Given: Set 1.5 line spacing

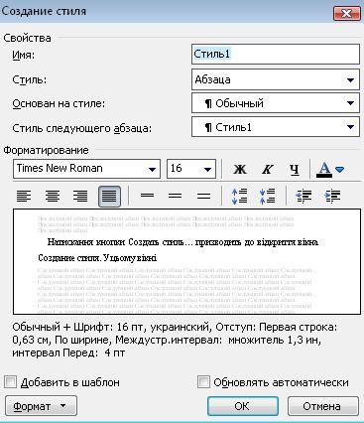Looking at the screenshot, I should click(176, 196).
